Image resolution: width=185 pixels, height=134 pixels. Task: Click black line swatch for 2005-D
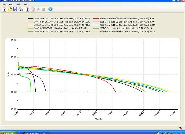click(31, 18)
